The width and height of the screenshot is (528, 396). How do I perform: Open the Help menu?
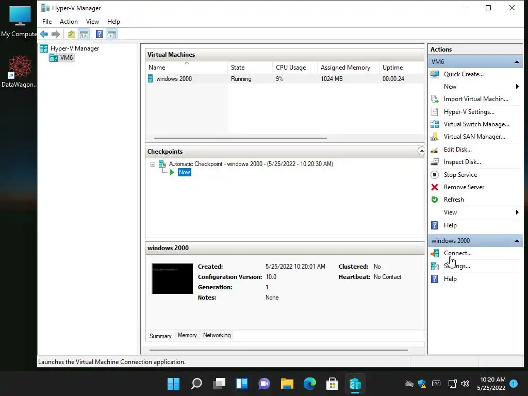click(x=113, y=22)
